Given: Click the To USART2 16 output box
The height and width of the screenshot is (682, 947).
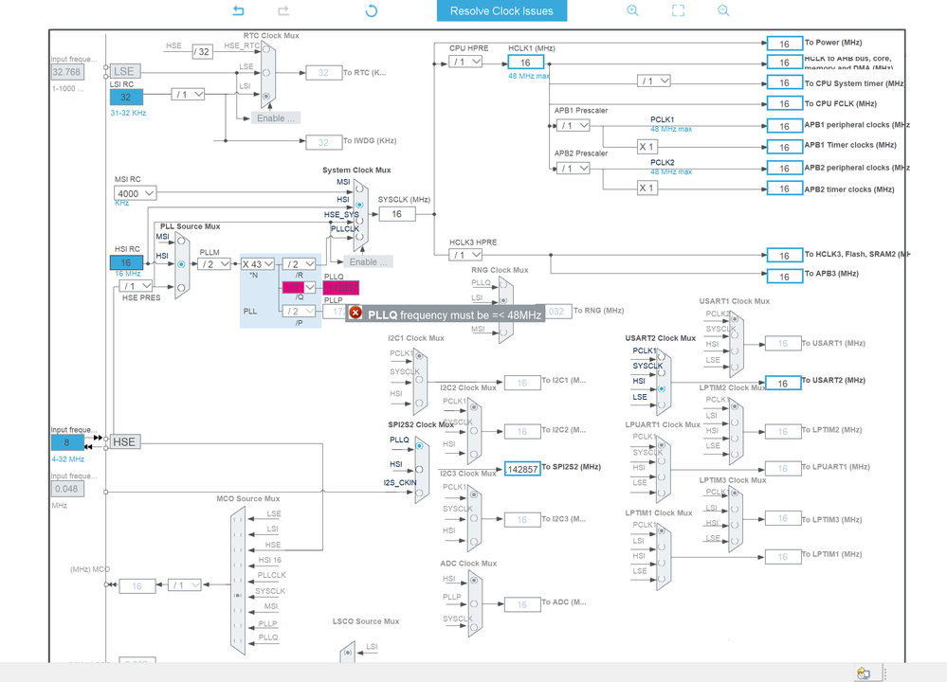Looking at the screenshot, I should 783,383.
